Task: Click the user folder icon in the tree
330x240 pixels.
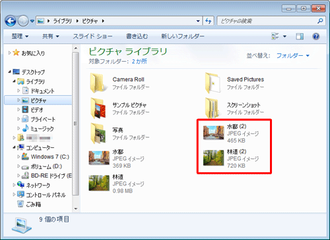Action: pyautogui.click(x=21, y=137)
